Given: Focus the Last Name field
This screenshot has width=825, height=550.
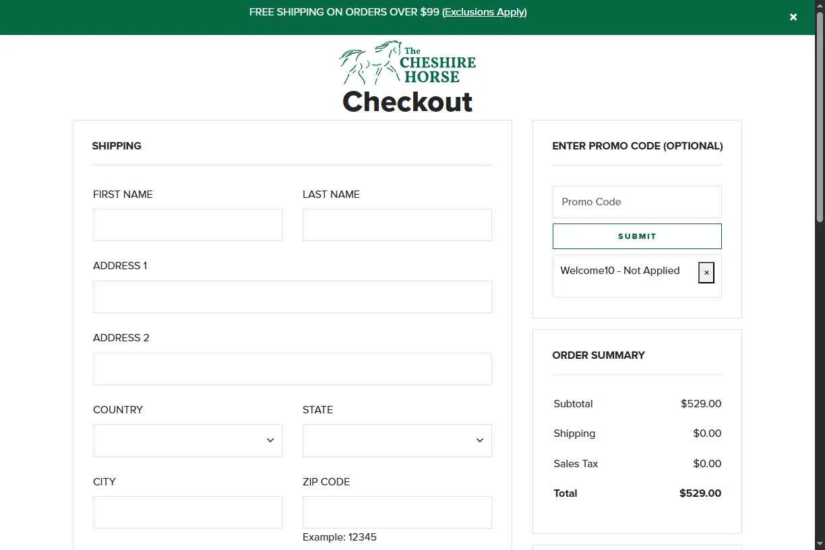Looking at the screenshot, I should [x=397, y=225].
